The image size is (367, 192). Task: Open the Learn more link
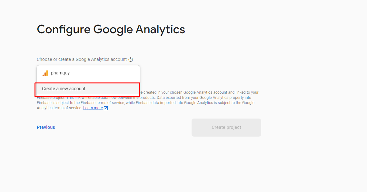93,108
